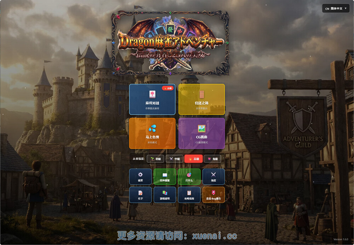This screenshot has height=245, width=354.
Task: Open the 简体中文 language dropdown
Action: coord(336,8)
